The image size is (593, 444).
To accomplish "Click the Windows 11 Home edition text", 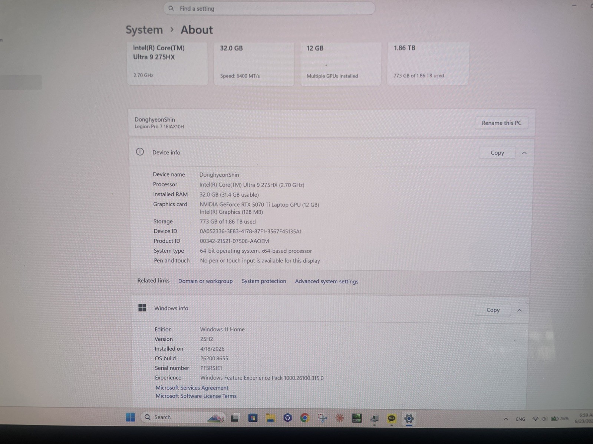I will 222,330.
